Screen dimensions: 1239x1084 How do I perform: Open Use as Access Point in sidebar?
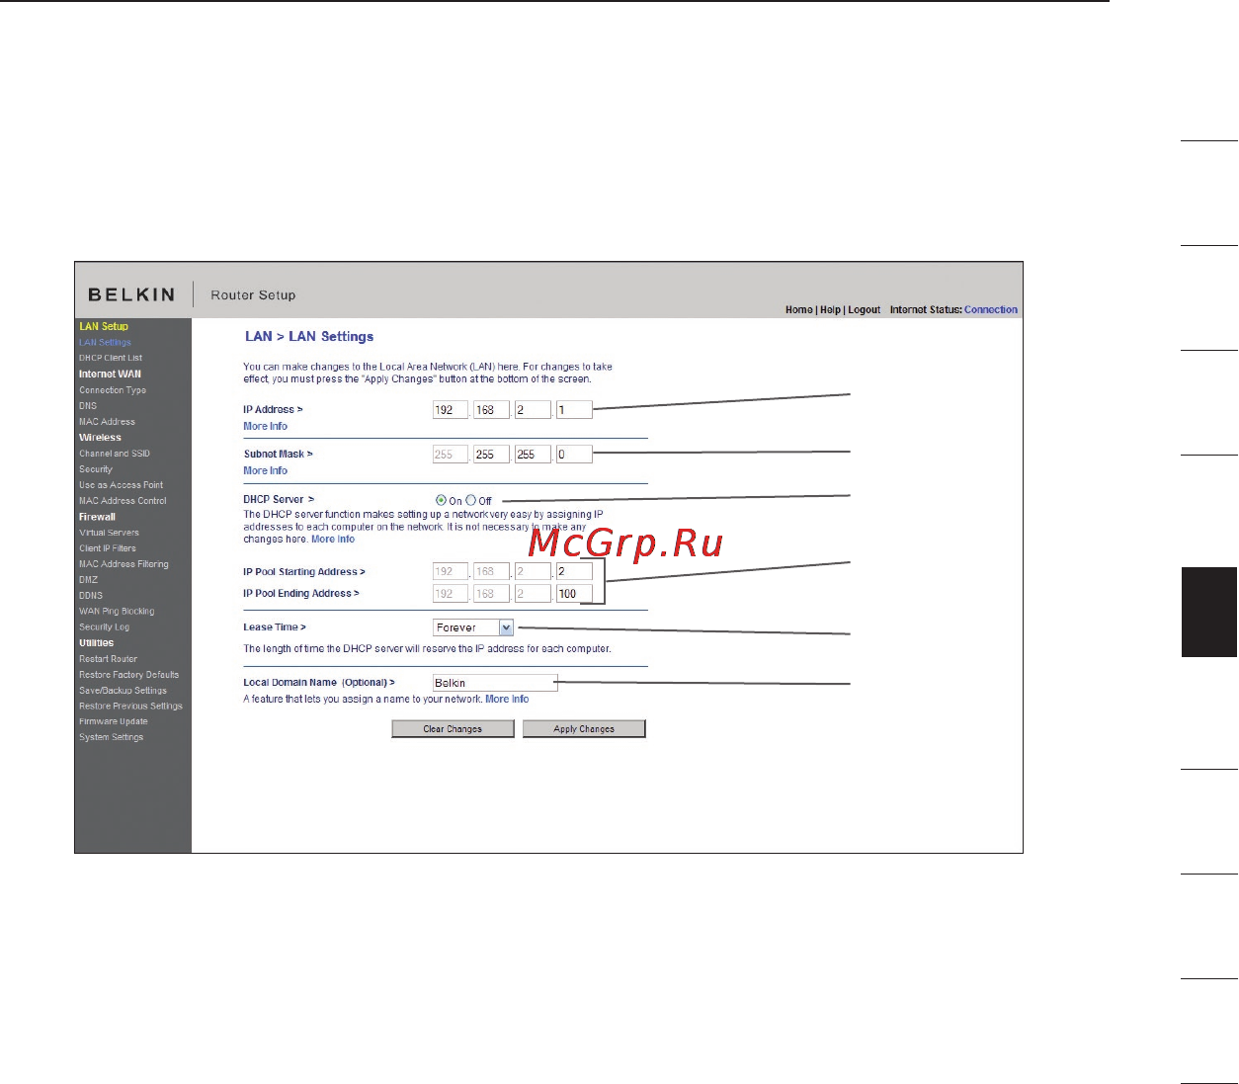tap(121, 484)
